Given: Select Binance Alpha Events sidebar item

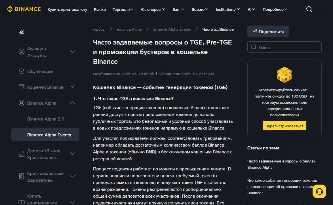Looking at the screenshot, I should click(45, 135).
